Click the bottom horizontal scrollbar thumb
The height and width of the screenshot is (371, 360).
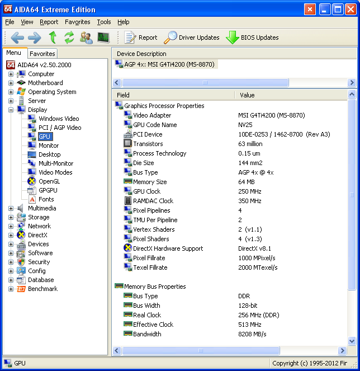pos(201,350)
